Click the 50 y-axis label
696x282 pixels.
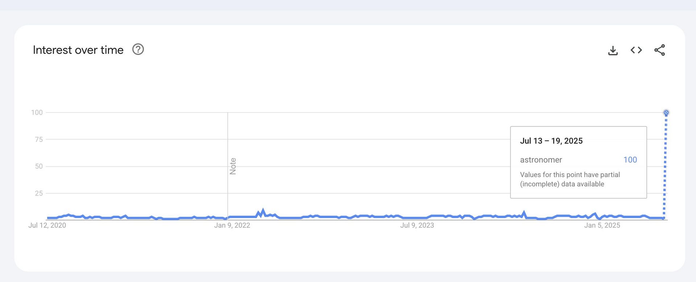point(39,167)
